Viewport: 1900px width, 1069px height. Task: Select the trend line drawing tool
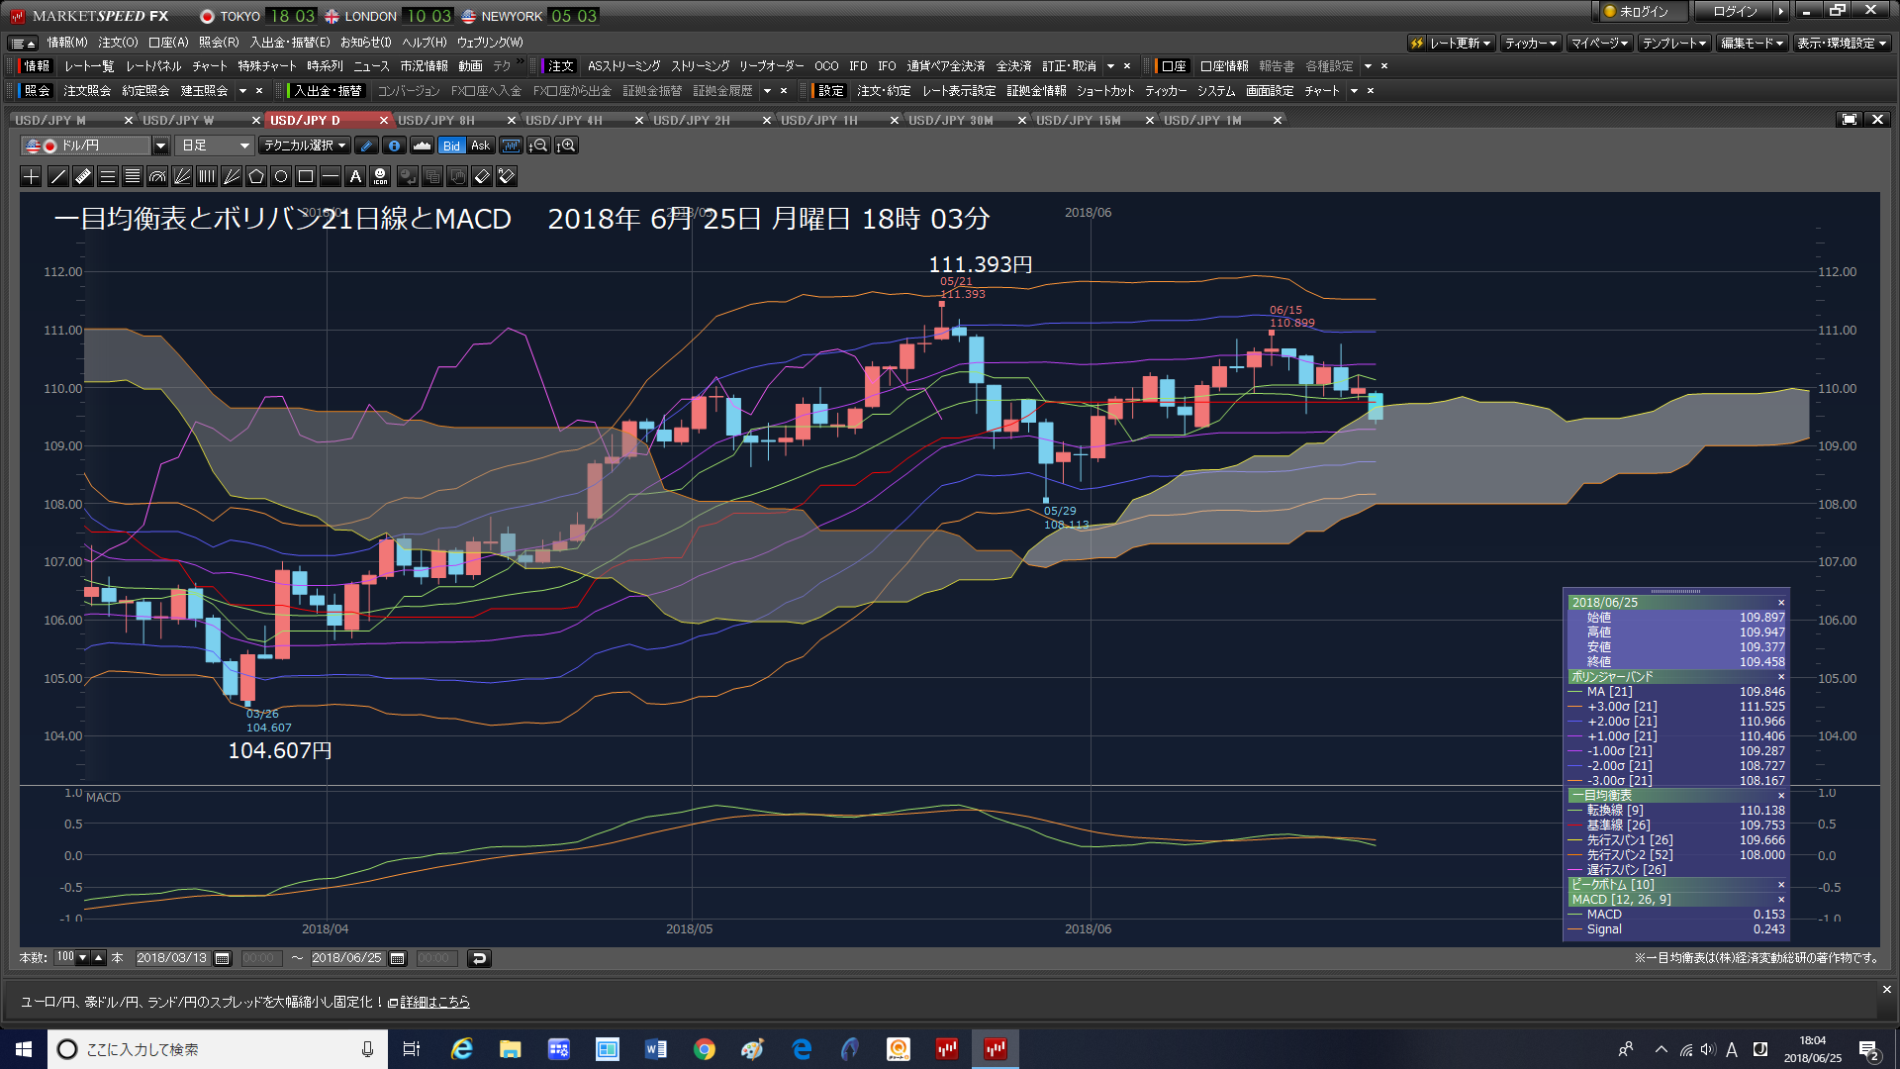coord(57,176)
